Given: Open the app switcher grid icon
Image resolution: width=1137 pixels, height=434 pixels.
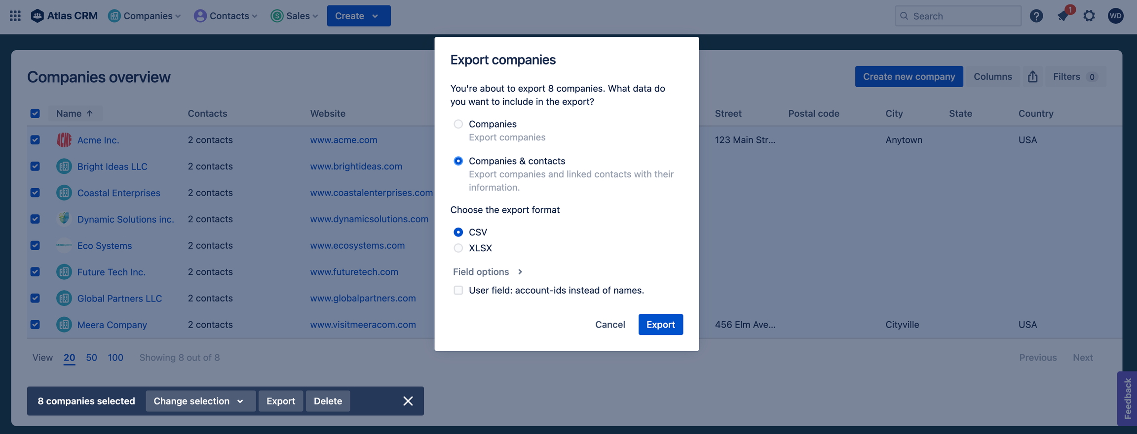Looking at the screenshot, I should coord(15,16).
